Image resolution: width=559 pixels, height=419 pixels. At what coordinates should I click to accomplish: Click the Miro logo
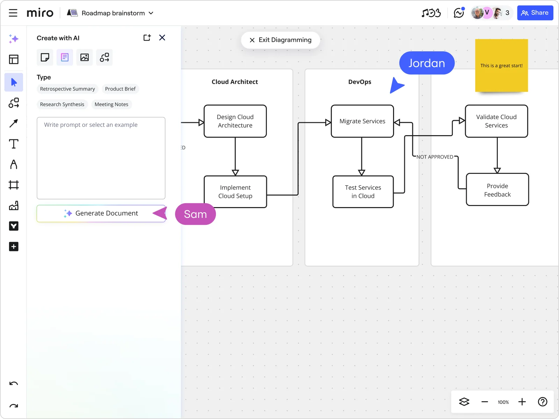40,13
